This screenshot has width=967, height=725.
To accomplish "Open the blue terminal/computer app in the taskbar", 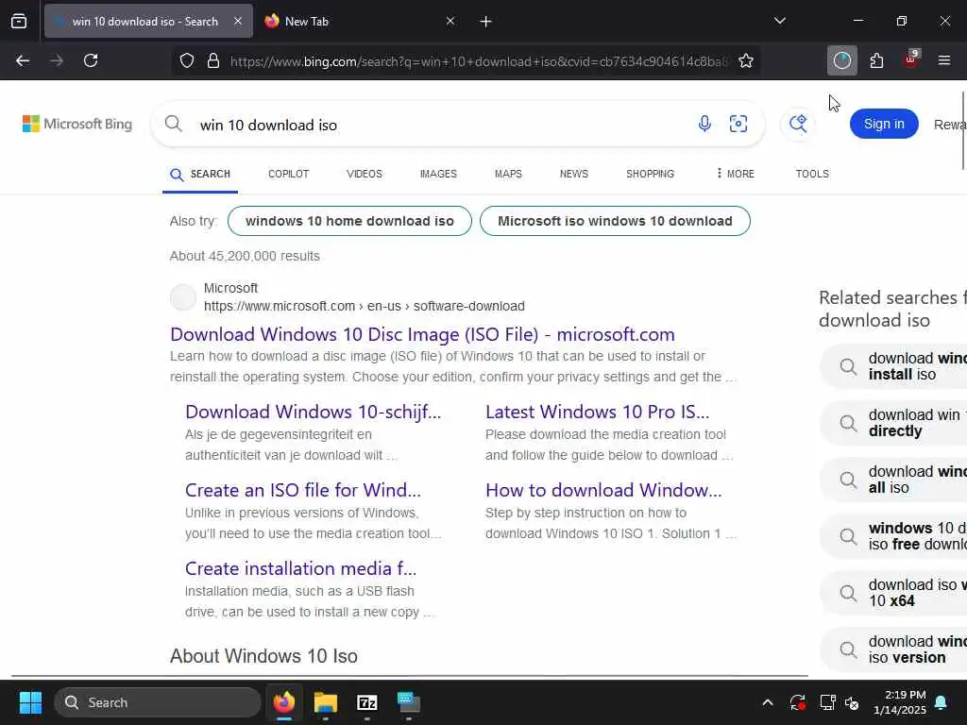I will tap(408, 702).
